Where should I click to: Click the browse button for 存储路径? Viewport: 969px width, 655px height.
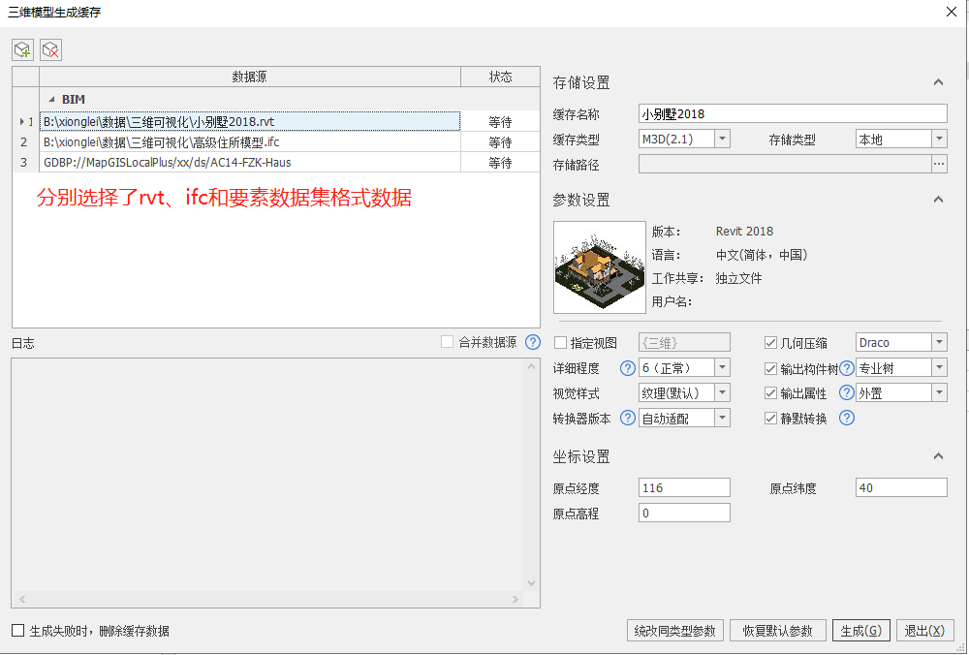coord(938,165)
